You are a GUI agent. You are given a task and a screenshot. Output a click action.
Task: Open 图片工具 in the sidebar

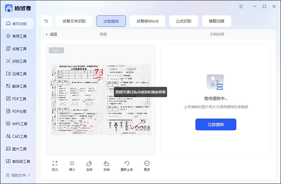click(x=16, y=149)
